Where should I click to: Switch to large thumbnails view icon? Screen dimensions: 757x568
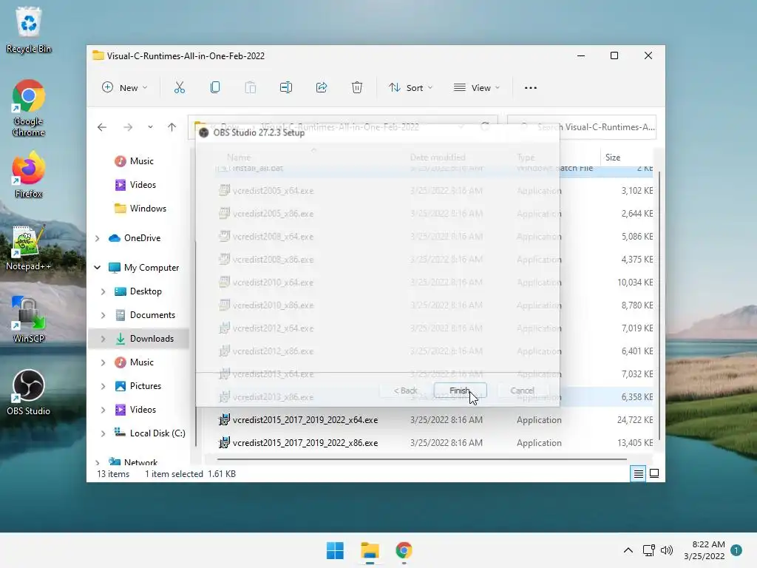pyautogui.click(x=654, y=474)
